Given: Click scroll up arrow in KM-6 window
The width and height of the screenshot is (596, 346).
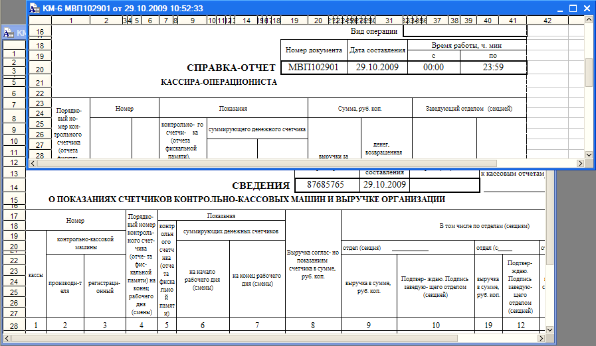Looking at the screenshot, I should [589, 20].
